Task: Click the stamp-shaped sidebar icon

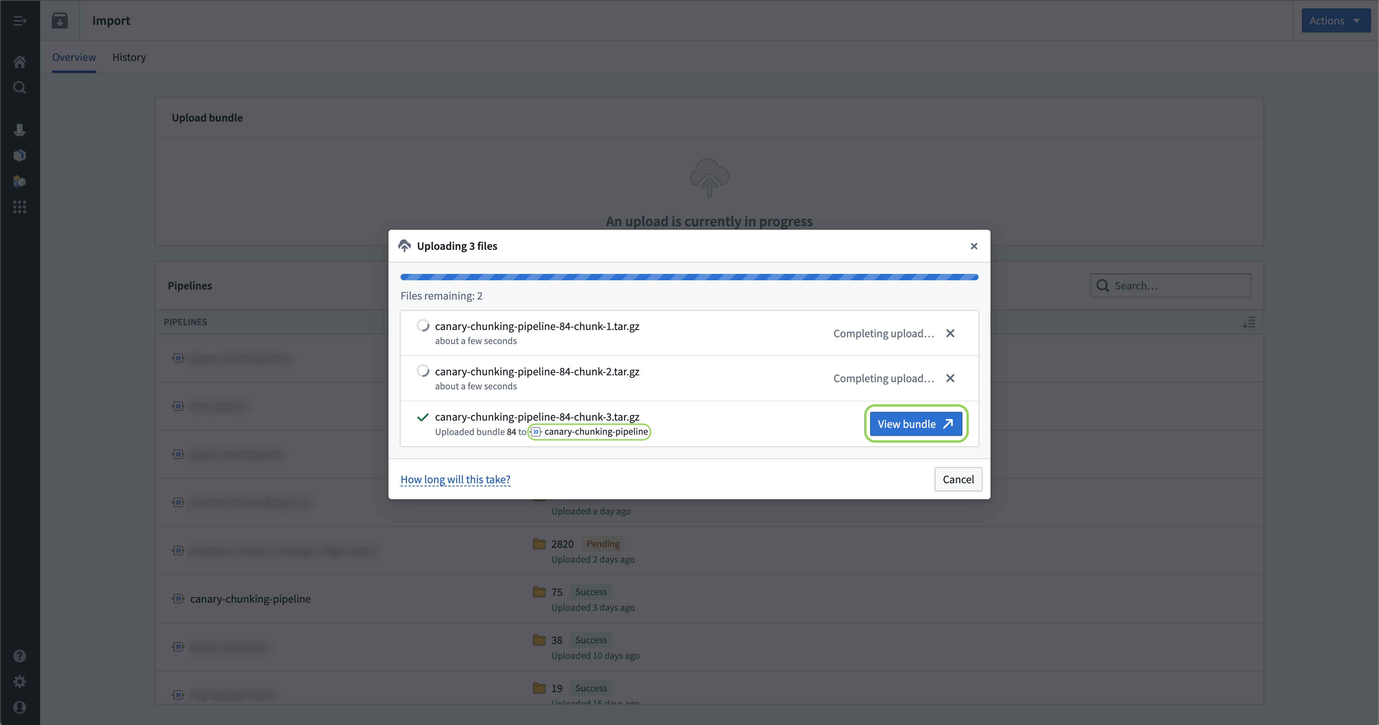Action: 20,130
